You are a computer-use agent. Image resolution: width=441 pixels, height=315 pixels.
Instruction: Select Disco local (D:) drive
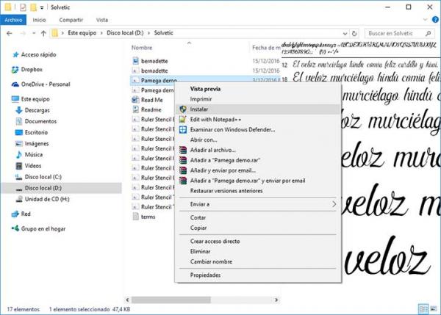[62, 188]
